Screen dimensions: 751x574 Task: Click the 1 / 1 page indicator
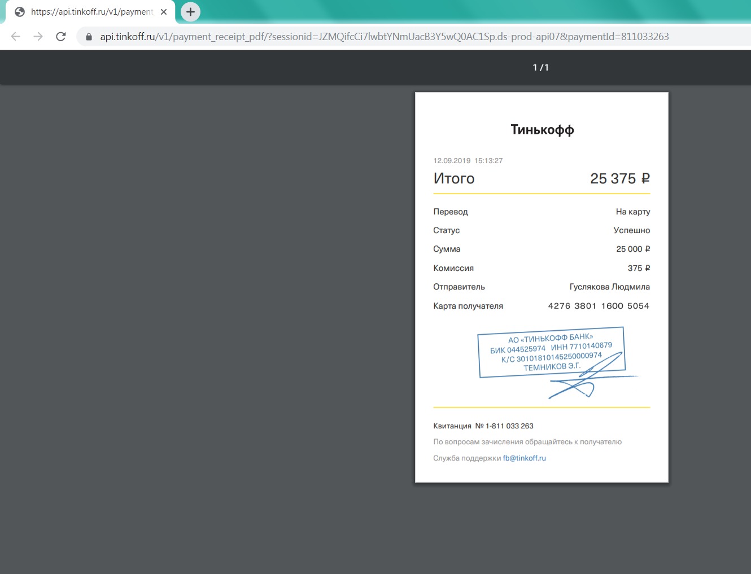click(540, 68)
